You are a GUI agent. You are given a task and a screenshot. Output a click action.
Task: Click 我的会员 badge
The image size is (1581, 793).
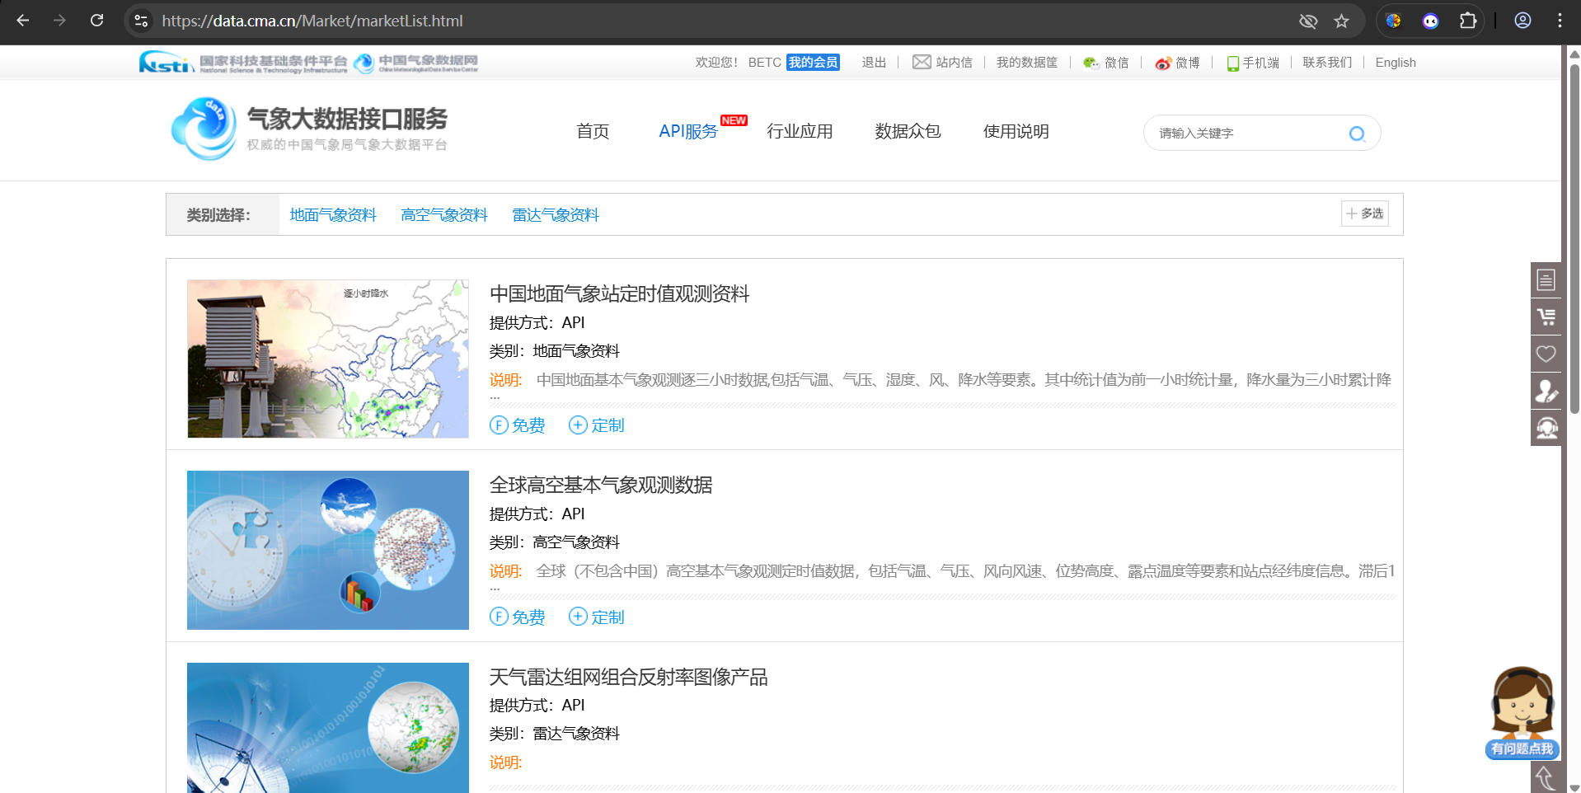813,63
